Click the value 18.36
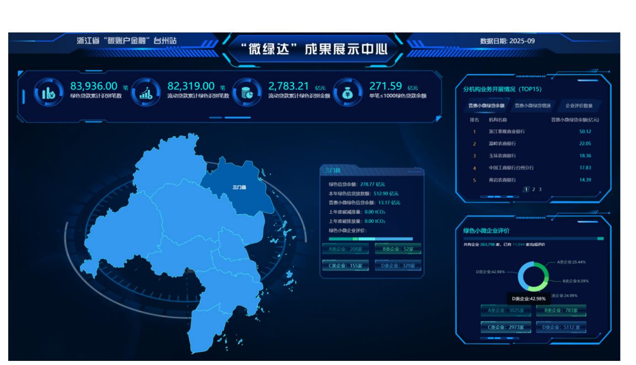 585,156
